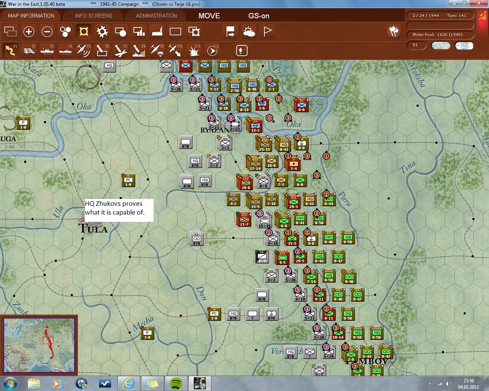Click the HQ Zhukovs note text

click(115, 208)
